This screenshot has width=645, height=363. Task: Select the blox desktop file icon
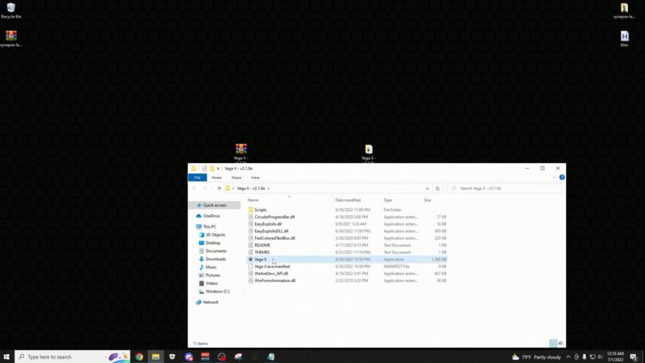click(624, 38)
